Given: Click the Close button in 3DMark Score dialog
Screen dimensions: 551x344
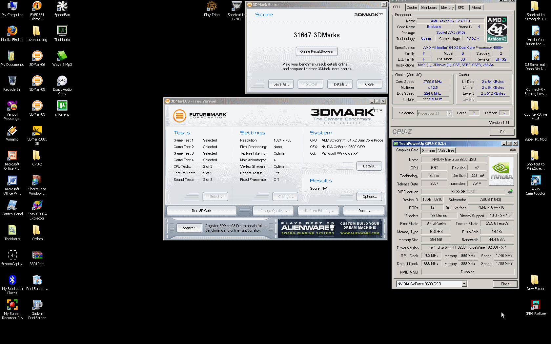Looking at the screenshot, I should (369, 84).
